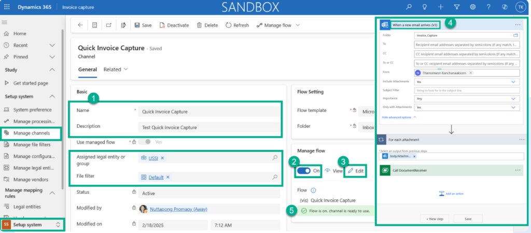Edit the flow
The width and height of the screenshot is (531, 233).
click(x=356, y=171)
